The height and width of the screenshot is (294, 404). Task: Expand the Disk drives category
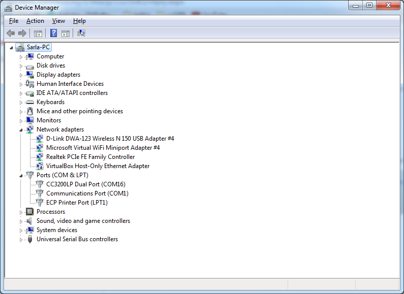21,66
